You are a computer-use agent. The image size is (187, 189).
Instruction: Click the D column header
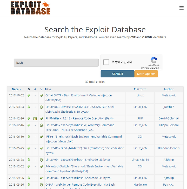click(x=29, y=89)
